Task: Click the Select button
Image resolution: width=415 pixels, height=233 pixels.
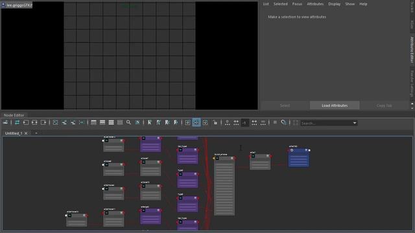Action: coord(285,105)
